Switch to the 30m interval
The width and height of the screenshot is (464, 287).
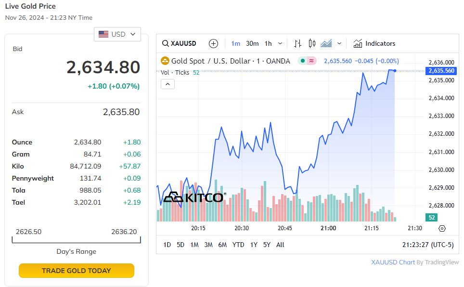pyautogui.click(x=252, y=43)
